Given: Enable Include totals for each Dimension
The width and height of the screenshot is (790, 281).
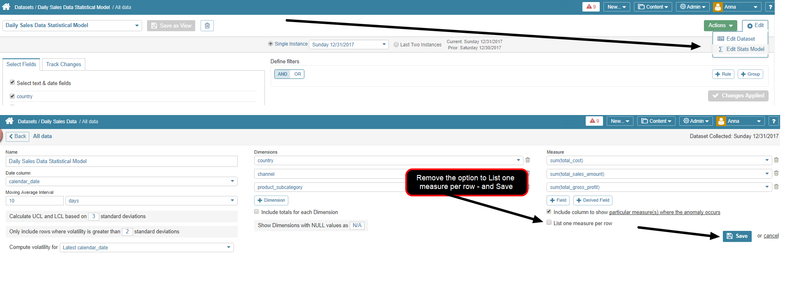Looking at the screenshot, I should (x=257, y=212).
